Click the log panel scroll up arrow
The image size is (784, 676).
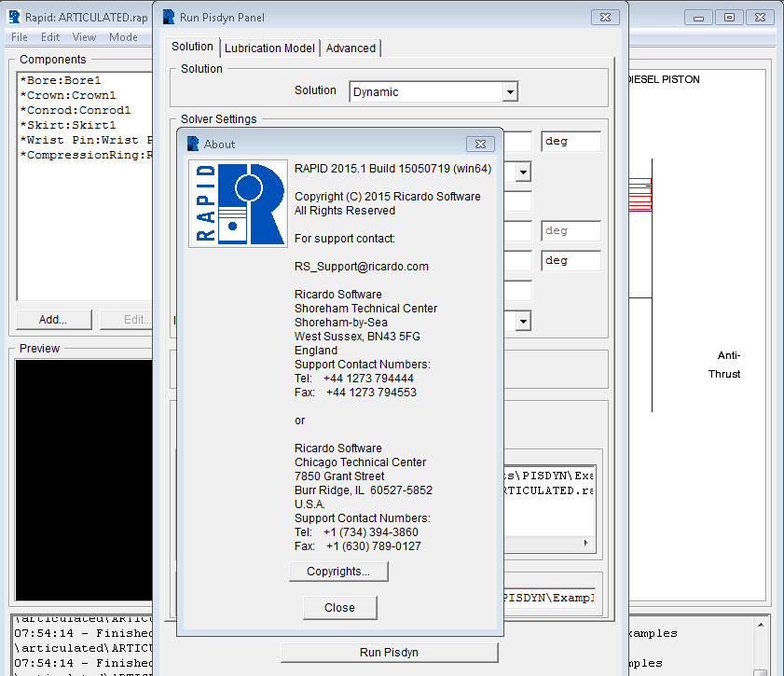[x=761, y=625]
